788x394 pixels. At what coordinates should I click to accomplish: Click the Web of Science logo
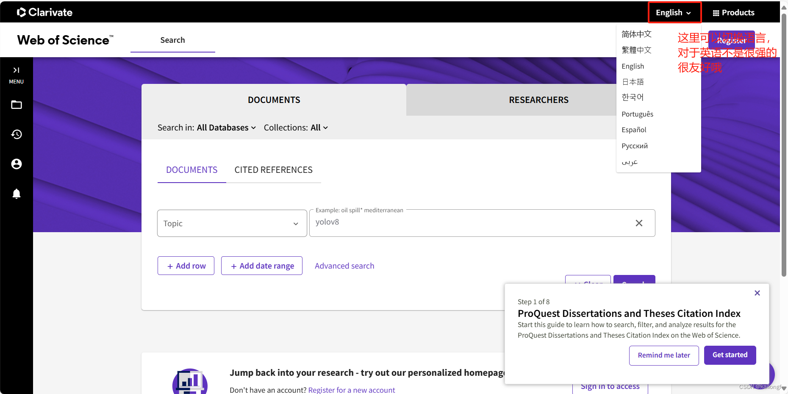(x=65, y=40)
